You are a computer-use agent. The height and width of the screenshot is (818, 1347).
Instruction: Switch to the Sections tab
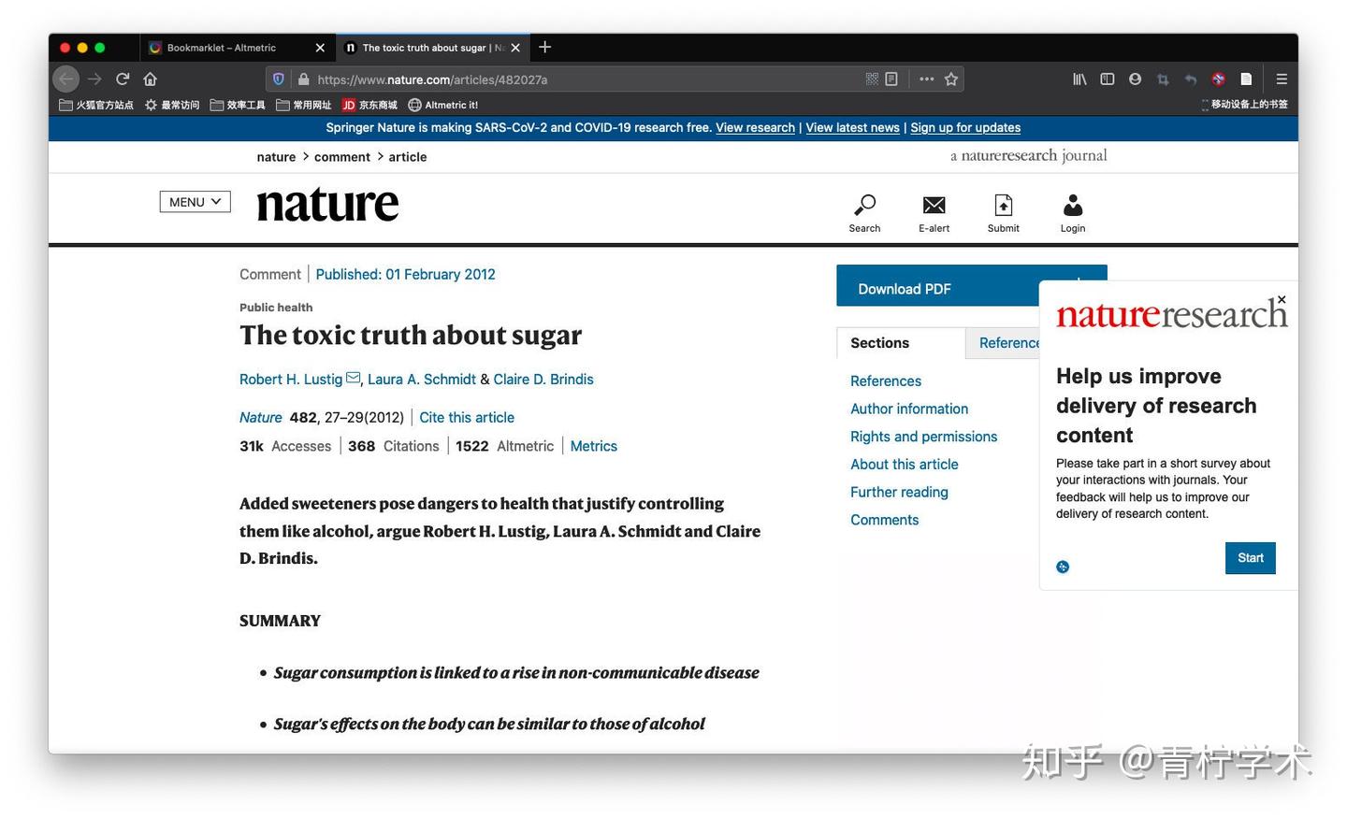click(x=878, y=342)
